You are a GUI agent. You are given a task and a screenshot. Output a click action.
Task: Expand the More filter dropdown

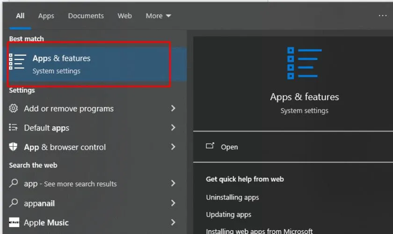pyautogui.click(x=158, y=16)
